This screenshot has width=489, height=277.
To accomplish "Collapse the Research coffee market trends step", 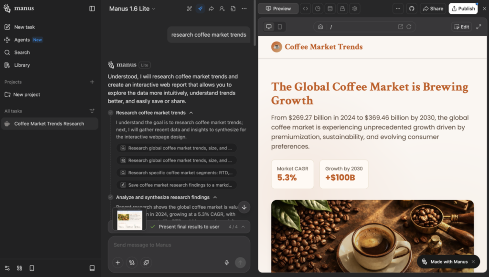I will coord(191,113).
